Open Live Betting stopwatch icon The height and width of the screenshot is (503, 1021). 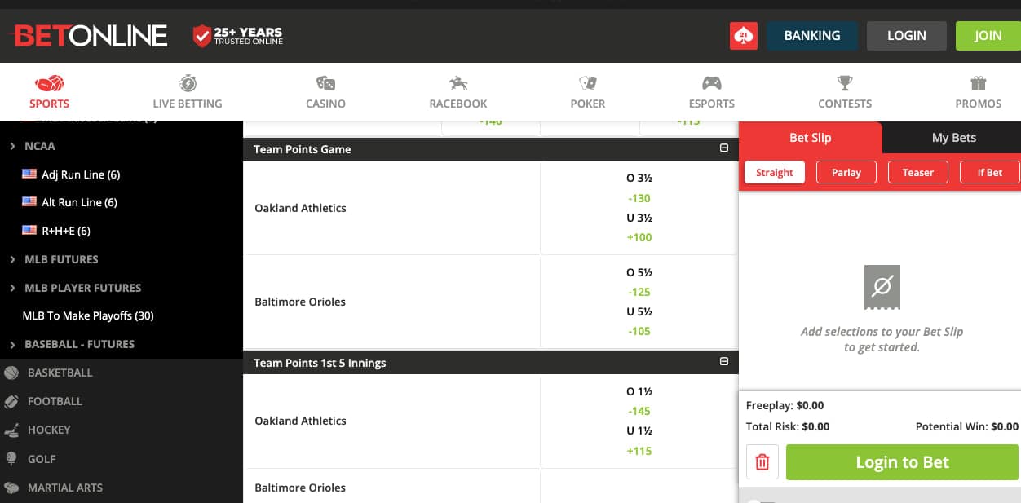[x=188, y=83]
